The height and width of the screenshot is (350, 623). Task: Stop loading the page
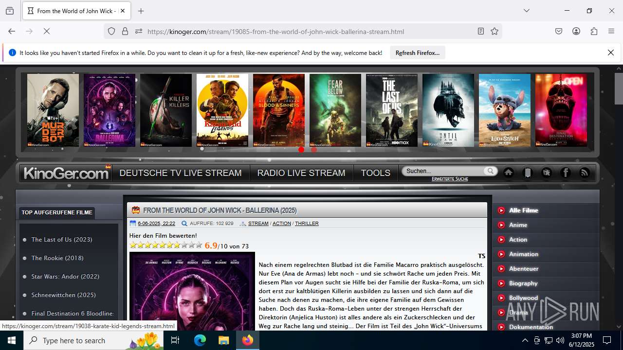[x=47, y=31]
